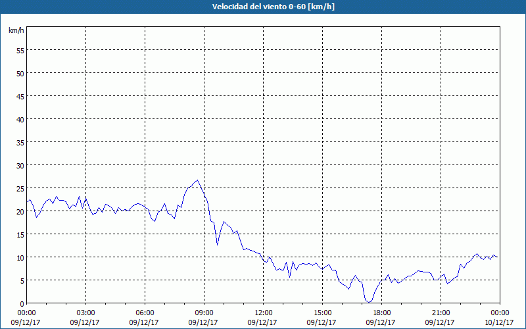Click the peak of the blue wind-speed line

[x=197, y=180]
